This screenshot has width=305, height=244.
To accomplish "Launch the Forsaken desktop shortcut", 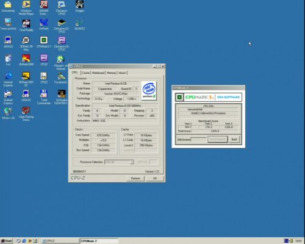I will [x=61, y=78].
